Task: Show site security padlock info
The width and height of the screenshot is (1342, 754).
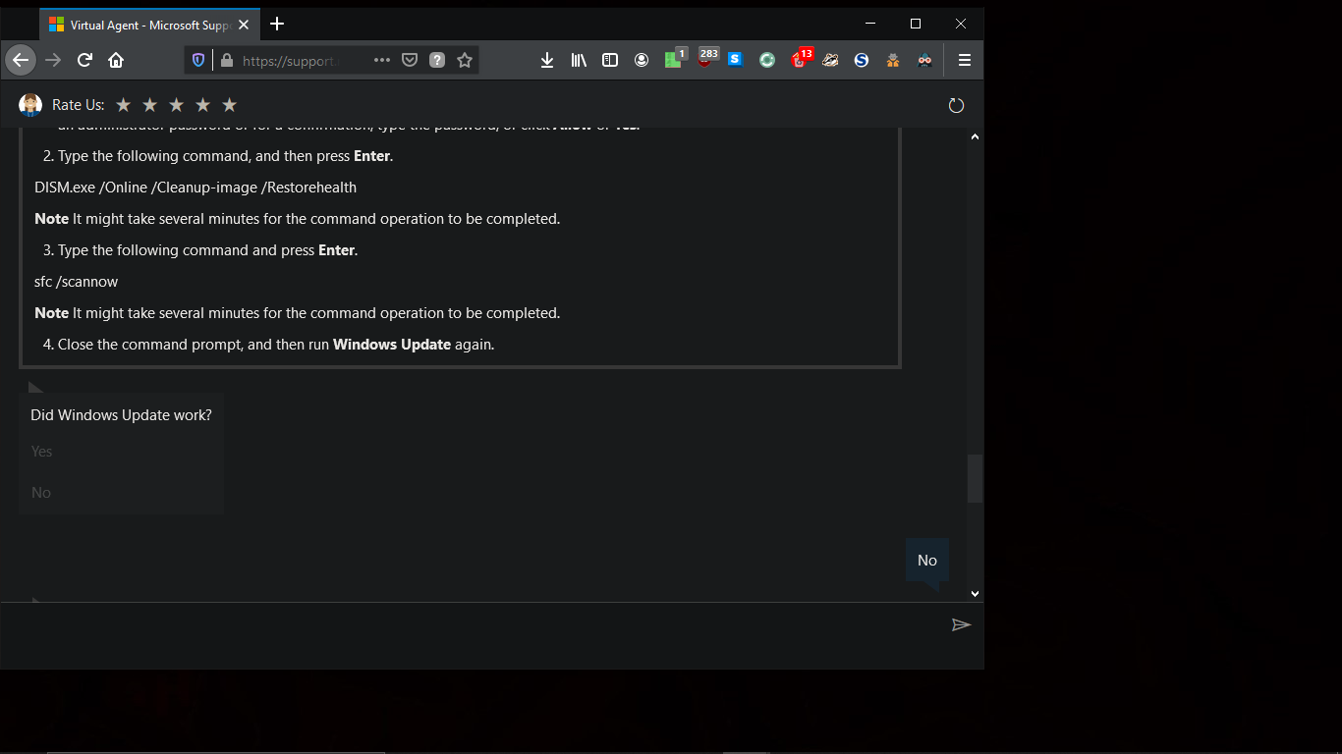Action: tap(227, 60)
